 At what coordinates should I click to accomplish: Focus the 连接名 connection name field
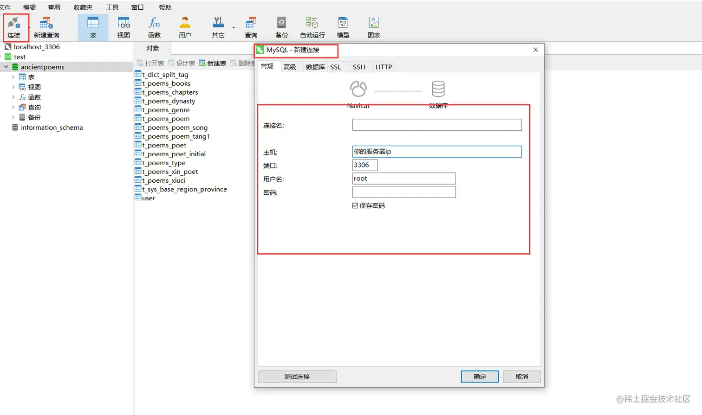tap(437, 125)
